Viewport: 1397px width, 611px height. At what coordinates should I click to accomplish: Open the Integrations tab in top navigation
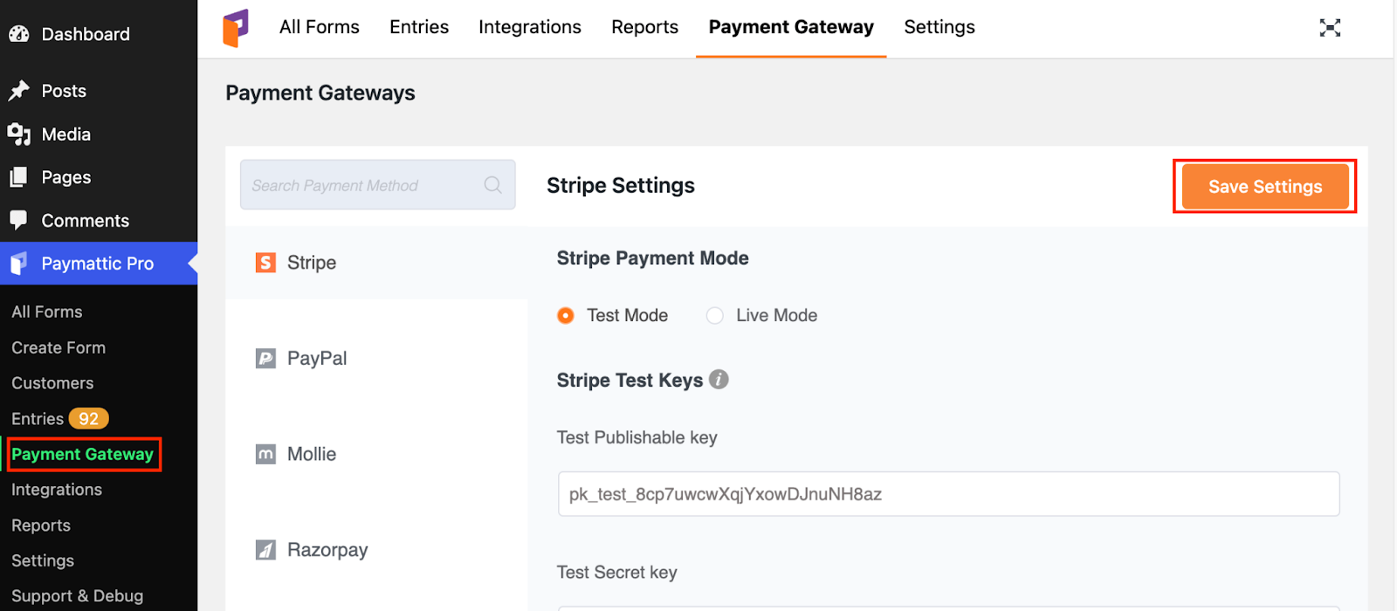click(x=529, y=27)
